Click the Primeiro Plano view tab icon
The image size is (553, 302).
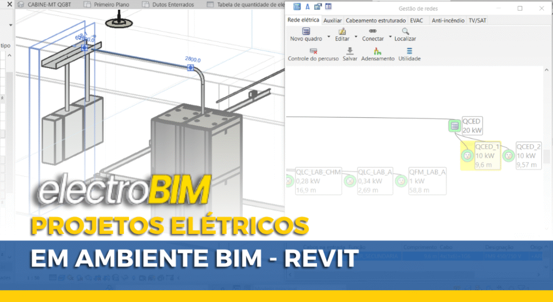(x=87, y=4)
